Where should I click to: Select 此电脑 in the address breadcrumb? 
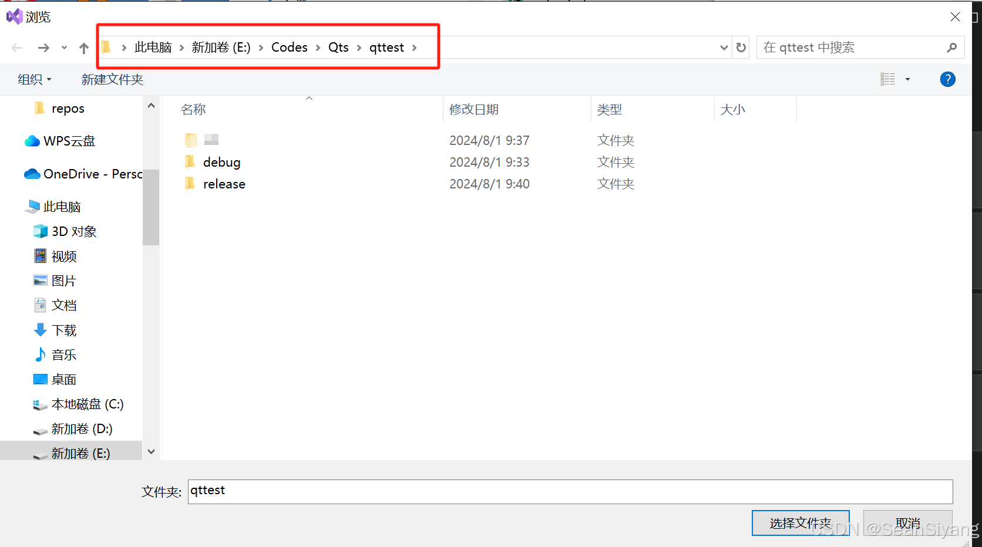click(153, 48)
